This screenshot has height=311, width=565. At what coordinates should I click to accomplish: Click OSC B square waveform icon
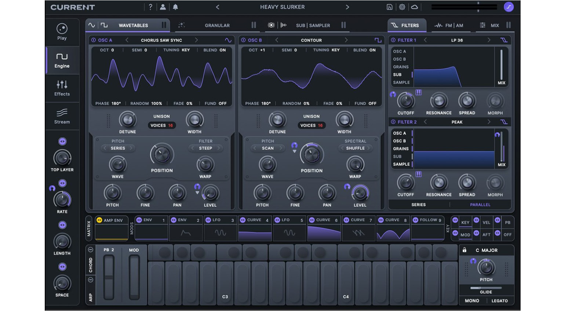tap(378, 40)
